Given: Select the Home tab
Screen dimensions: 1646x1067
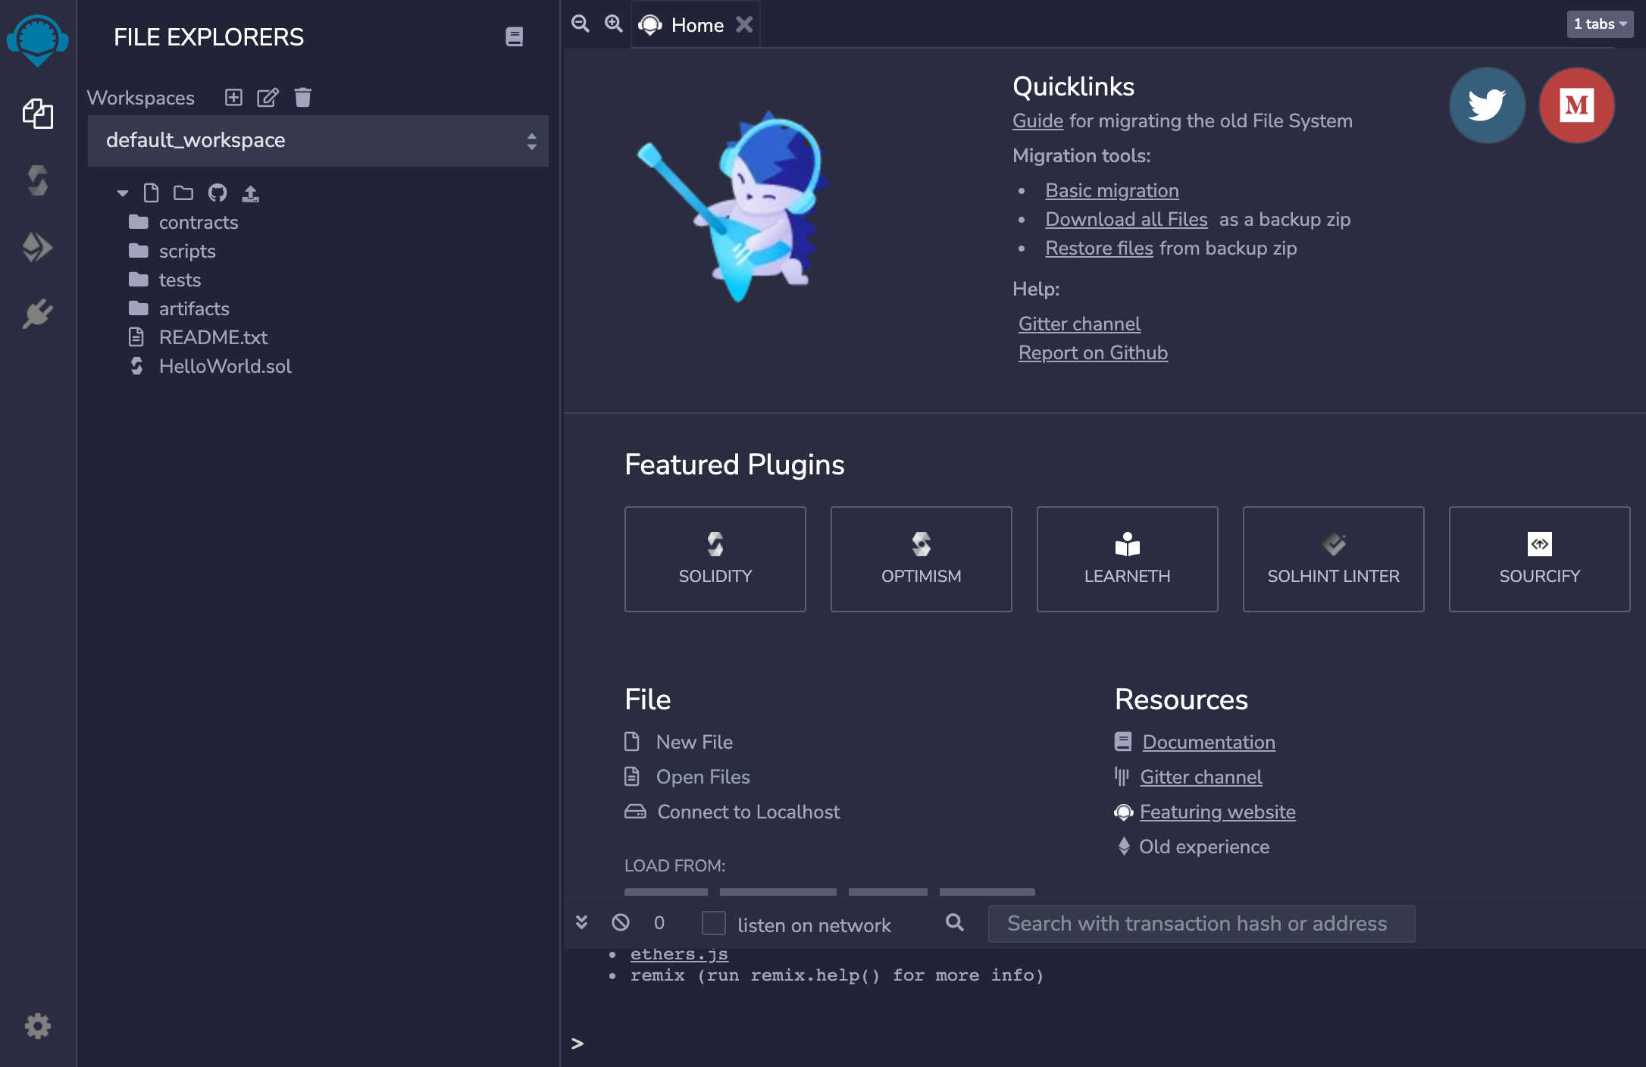Looking at the screenshot, I should (696, 25).
